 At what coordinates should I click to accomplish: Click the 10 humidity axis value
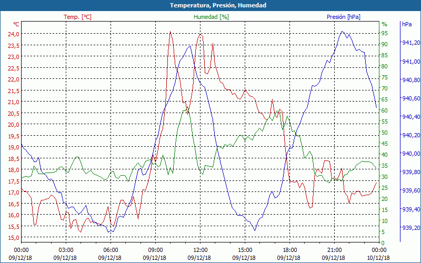point(385,221)
